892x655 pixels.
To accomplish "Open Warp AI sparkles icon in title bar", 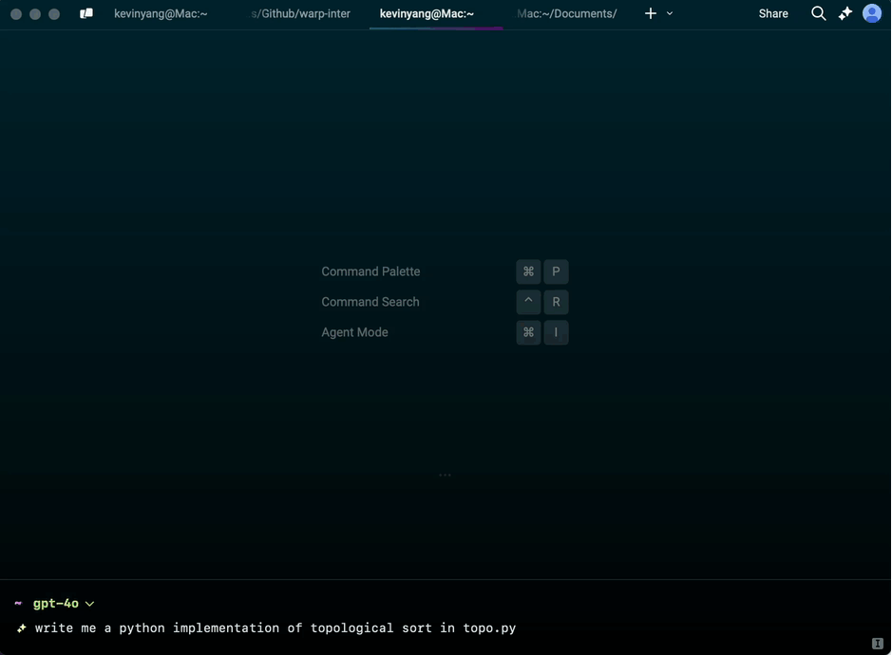I will click(845, 14).
